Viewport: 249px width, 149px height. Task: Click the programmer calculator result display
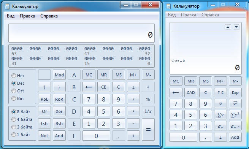point(81,33)
